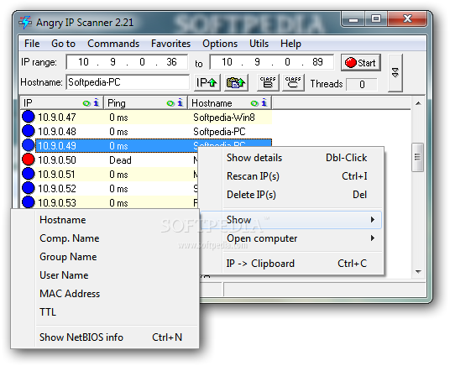Screen dimensions: 450x366
Task: Click the Angry IP Scanner title icon
Action: click(25, 23)
